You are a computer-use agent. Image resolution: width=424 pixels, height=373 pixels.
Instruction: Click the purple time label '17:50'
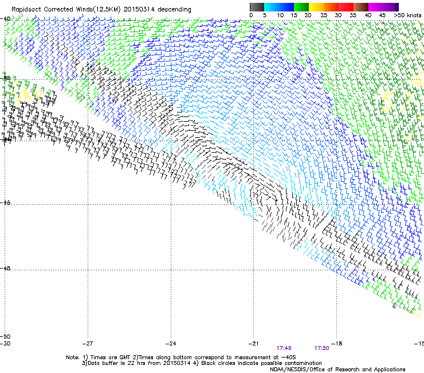tap(321, 348)
